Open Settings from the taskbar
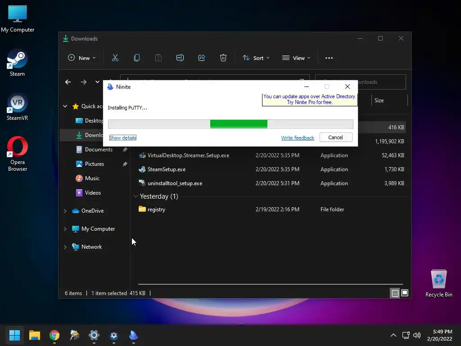This screenshot has height=346, width=461. coord(94,335)
